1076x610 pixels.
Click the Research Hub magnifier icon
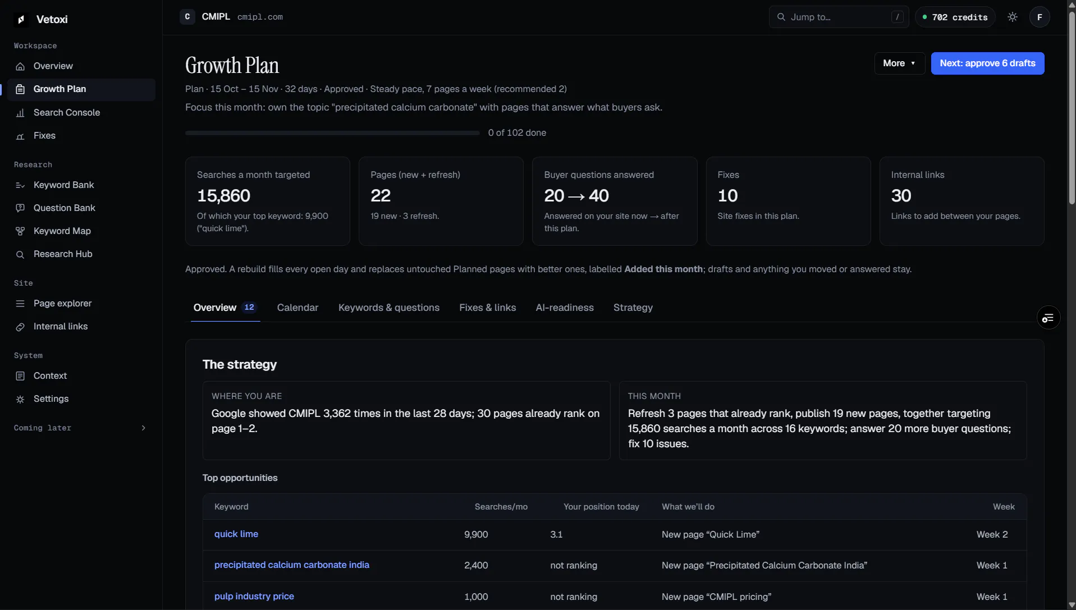coord(20,254)
